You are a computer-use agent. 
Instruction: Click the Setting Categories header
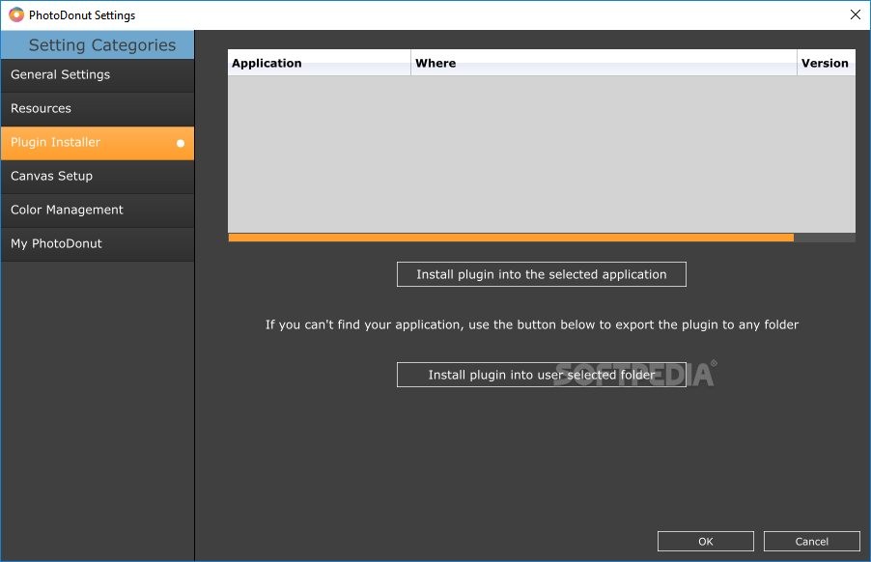click(x=98, y=45)
